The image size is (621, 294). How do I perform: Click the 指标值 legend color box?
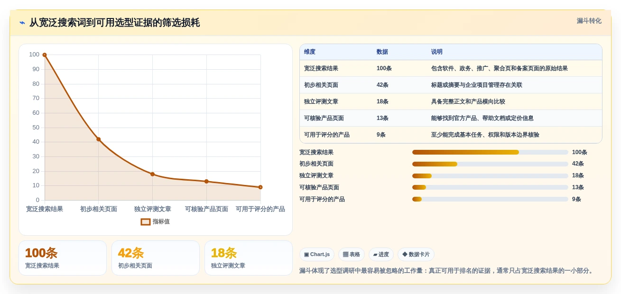point(146,222)
